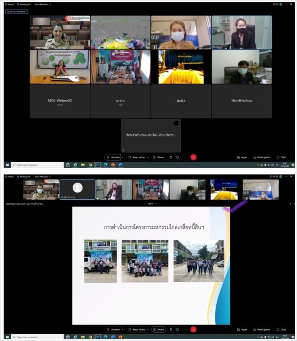Open Show Menu Bar dropdown above the shared slide

point(42,177)
